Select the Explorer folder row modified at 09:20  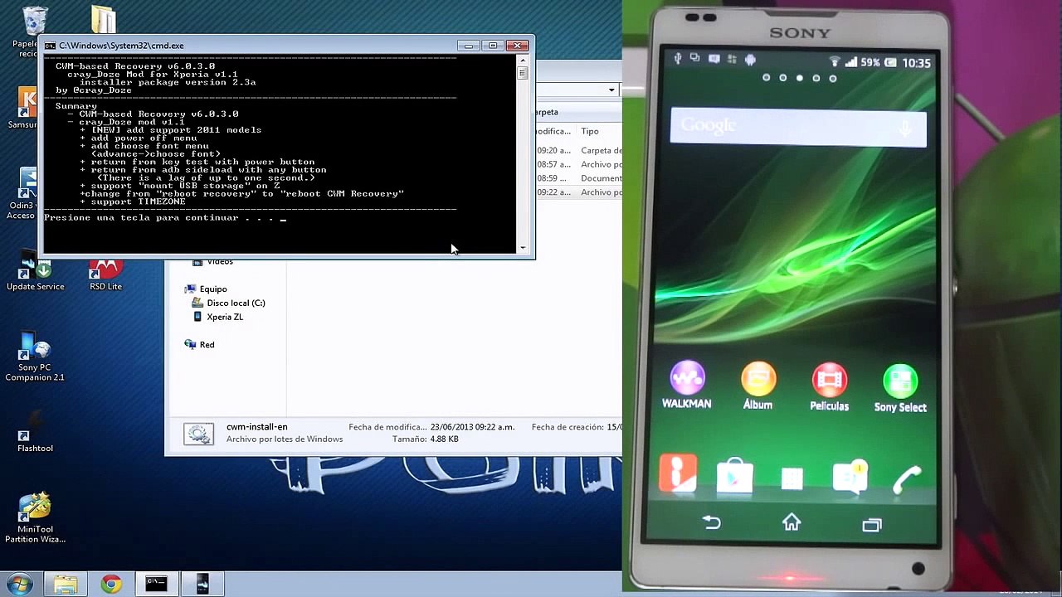click(579, 150)
